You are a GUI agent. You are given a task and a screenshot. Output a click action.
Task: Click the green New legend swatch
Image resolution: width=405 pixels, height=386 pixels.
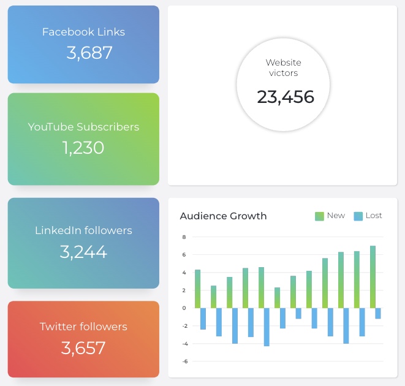click(x=319, y=216)
